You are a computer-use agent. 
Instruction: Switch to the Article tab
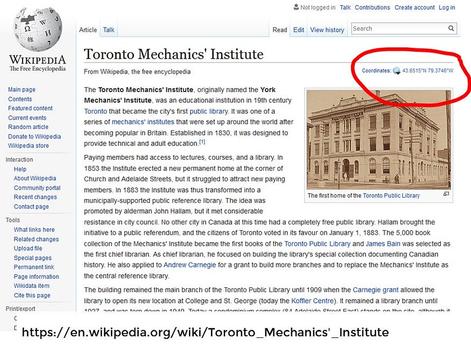tap(88, 30)
